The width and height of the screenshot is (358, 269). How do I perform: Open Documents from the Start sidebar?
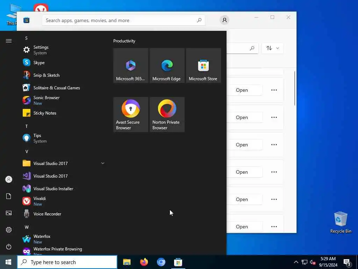point(9,196)
